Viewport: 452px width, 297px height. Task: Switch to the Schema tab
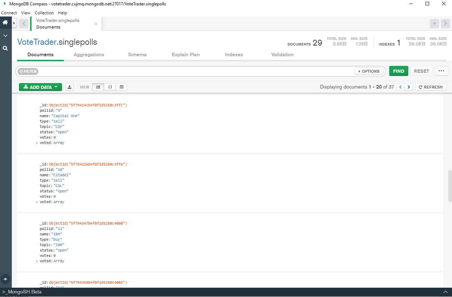(x=137, y=55)
